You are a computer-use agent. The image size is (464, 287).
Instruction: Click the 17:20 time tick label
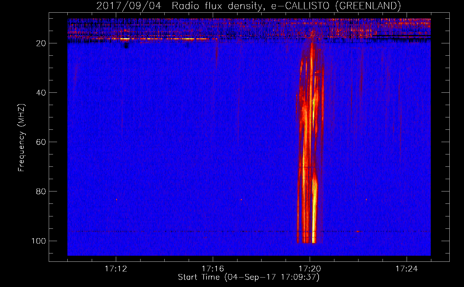point(310,269)
